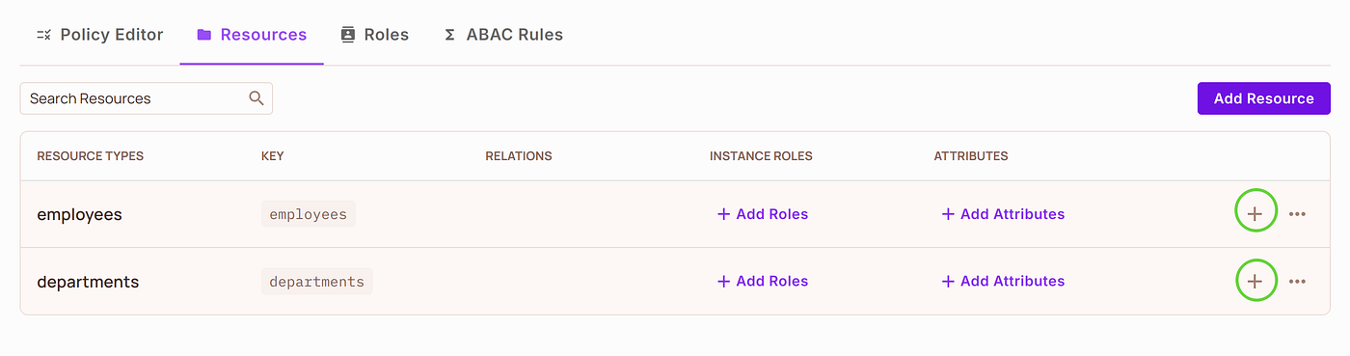Open the three-dot menu for employees
This screenshot has width=1350, height=356.
1297,214
